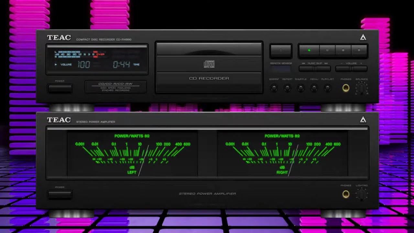414x233 pixels.
Task: Raise volume with the Volume plus button
Action: [x=359, y=69]
